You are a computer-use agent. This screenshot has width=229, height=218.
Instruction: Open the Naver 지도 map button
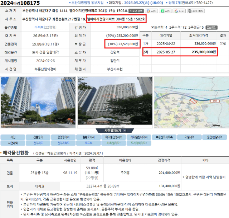coord(165,11)
